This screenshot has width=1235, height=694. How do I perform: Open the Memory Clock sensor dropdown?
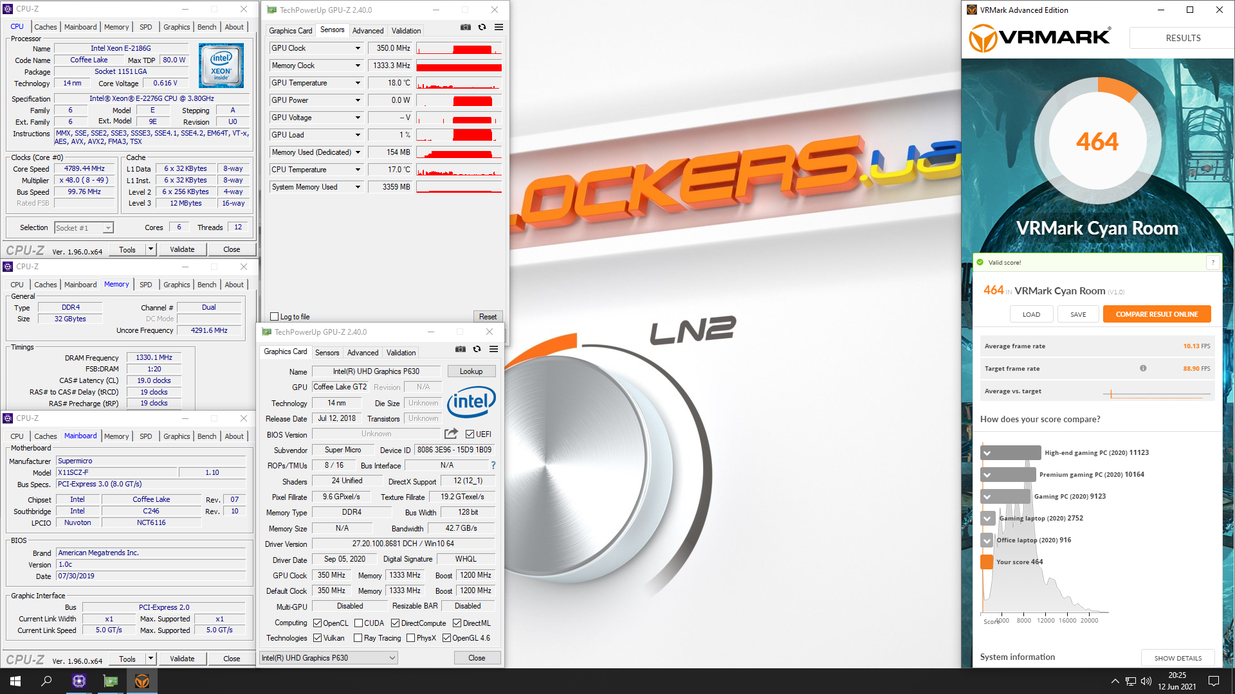(358, 66)
